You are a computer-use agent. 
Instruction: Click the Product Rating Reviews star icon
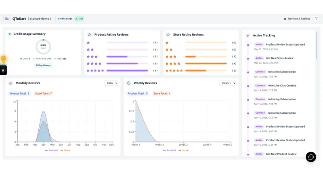(x=89, y=35)
